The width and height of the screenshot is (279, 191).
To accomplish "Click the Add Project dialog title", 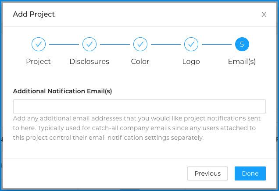I will tap(34, 14).
